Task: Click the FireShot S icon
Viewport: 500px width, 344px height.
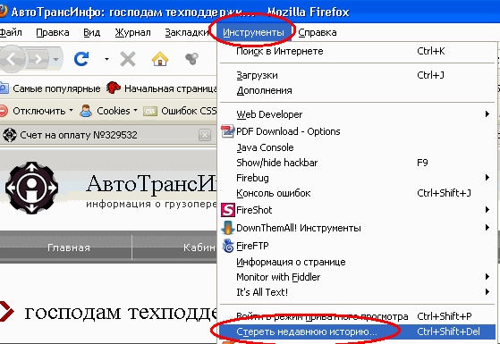Action: [228, 210]
